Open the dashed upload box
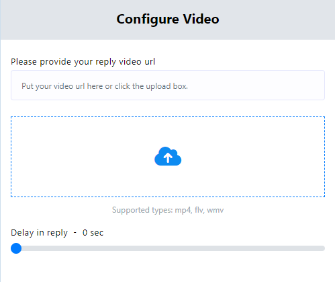The height and width of the screenshot is (282, 335). point(168,157)
